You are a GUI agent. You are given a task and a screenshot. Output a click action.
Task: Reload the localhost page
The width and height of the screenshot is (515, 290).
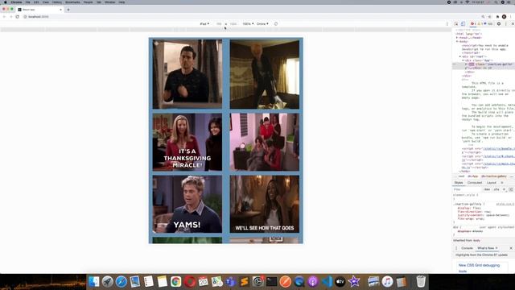click(x=17, y=16)
